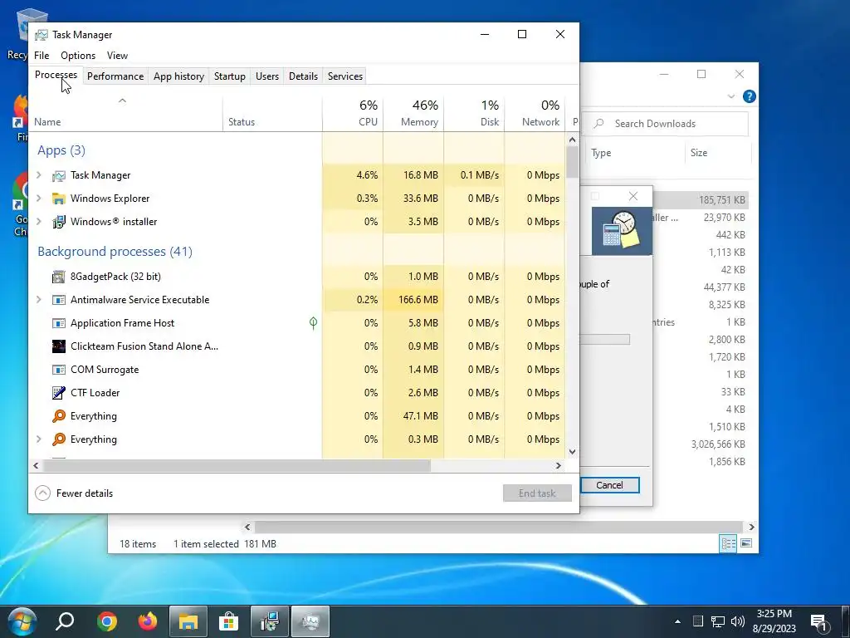Image resolution: width=850 pixels, height=638 pixels.
Task: Sort Explorer by Type column header
Action: pyautogui.click(x=636, y=153)
